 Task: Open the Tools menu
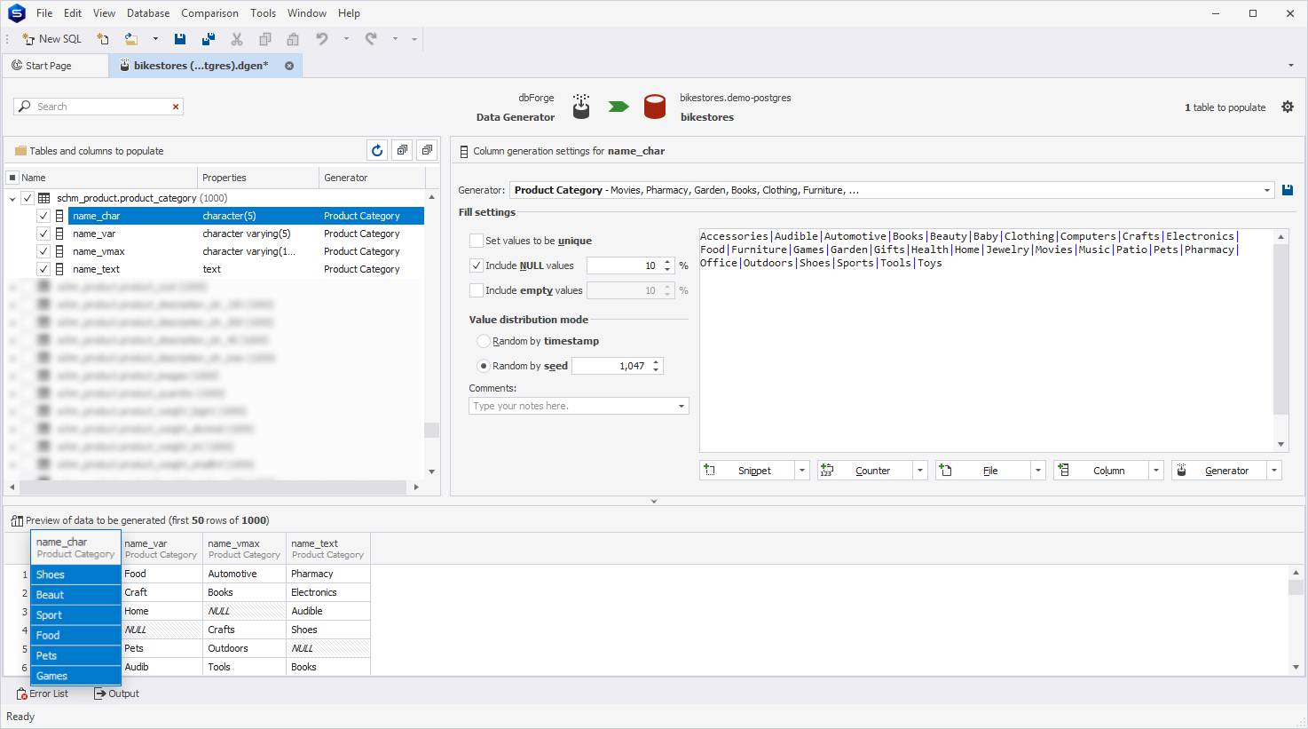[263, 13]
